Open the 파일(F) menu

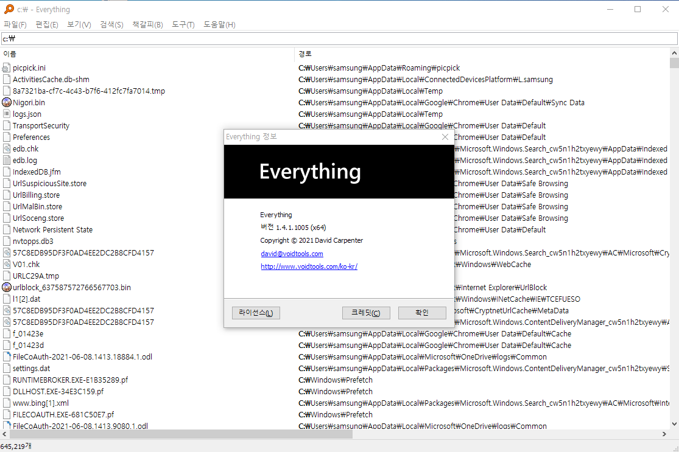pos(15,25)
